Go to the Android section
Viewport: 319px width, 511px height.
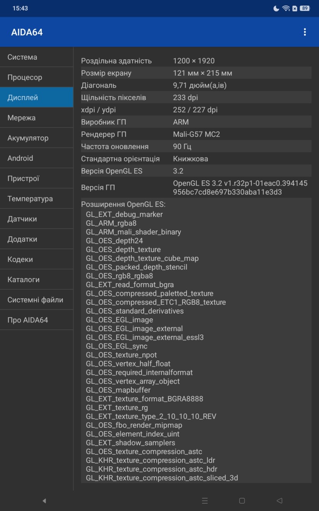point(37,158)
